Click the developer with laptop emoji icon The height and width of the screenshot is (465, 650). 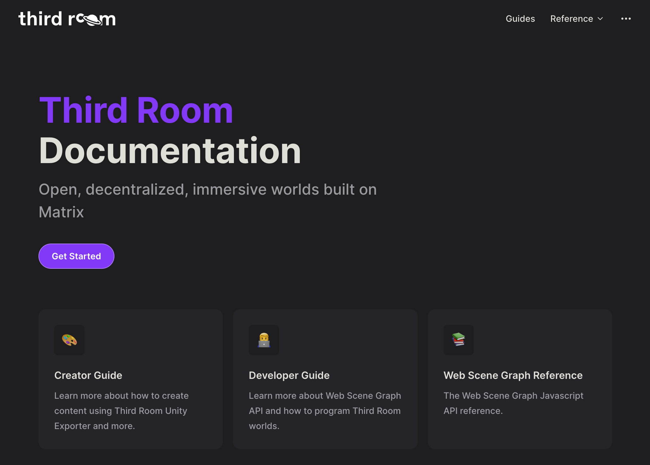click(264, 340)
